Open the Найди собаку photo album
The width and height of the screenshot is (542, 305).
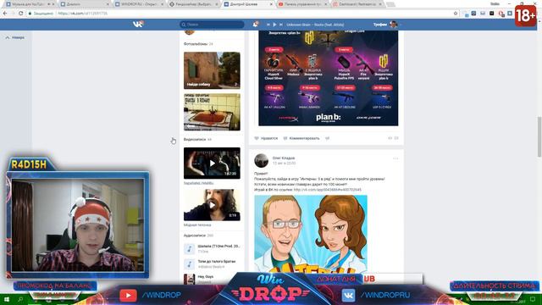[212, 70]
